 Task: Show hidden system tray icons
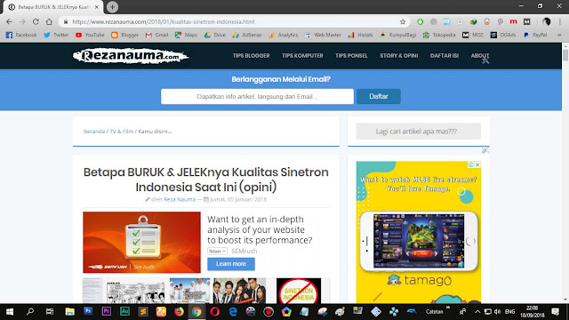click(477, 312)
